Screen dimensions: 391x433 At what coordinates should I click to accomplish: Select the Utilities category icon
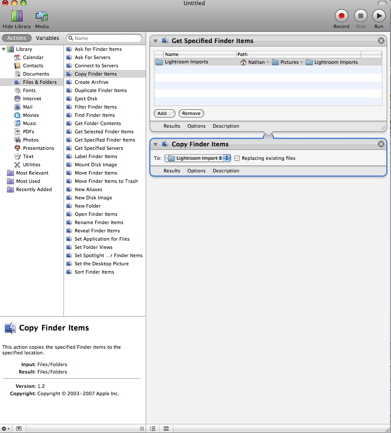(17, 165)
